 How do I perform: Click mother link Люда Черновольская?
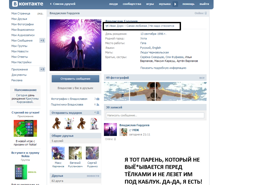154,52
